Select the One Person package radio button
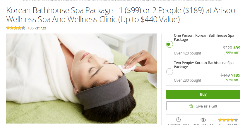 tap(169, 44)
